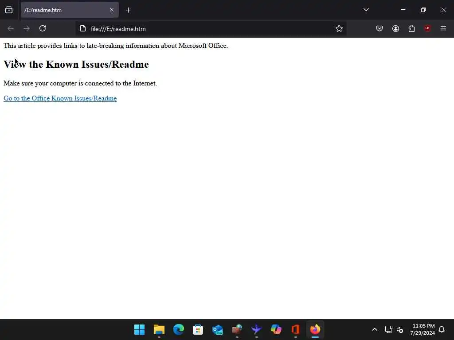
Task: Launch Microsoft Edge from the taskbar
Action: tap(178, 329)
